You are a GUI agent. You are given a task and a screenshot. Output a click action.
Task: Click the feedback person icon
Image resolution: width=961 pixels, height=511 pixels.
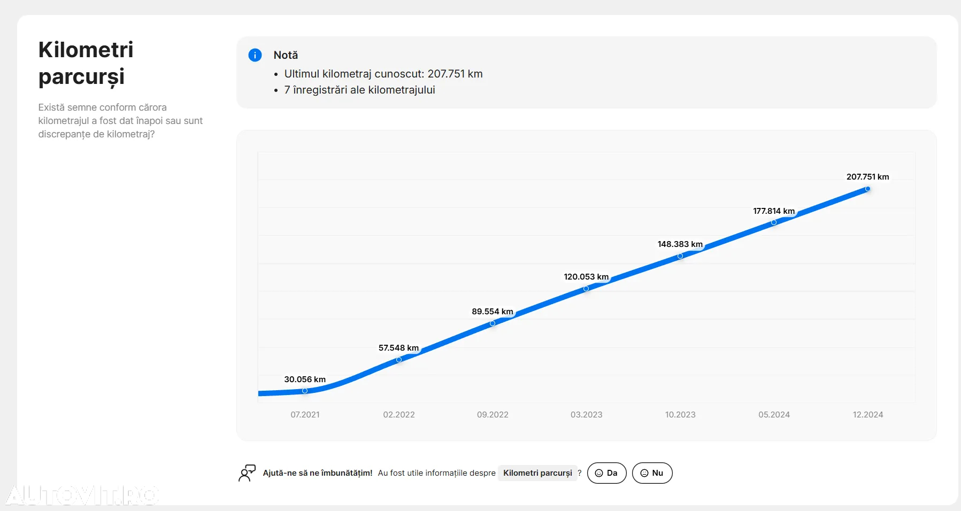(x=247, y=473)
